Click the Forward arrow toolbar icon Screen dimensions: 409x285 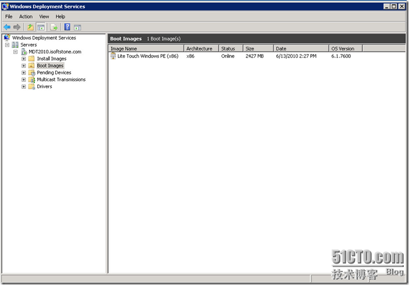tap(17, 27)
